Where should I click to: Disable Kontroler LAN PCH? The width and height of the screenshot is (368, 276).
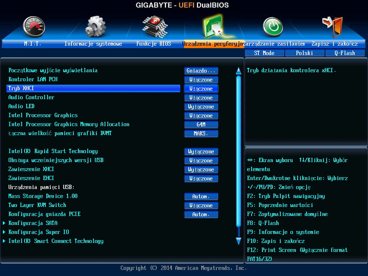point(201,79)
